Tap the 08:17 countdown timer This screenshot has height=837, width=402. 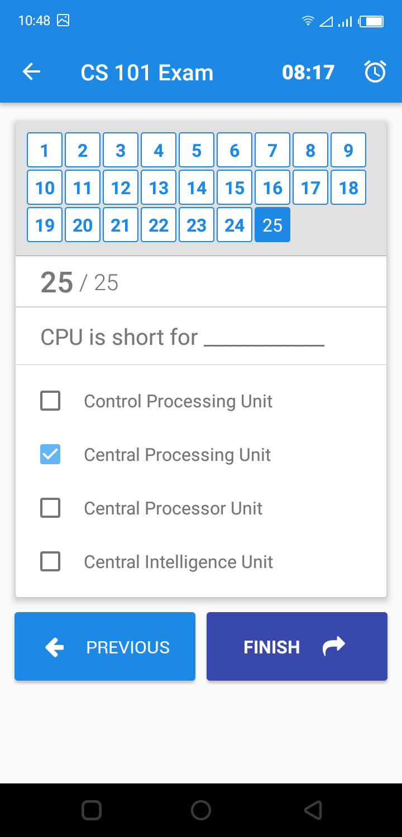[x=308, y=72]
